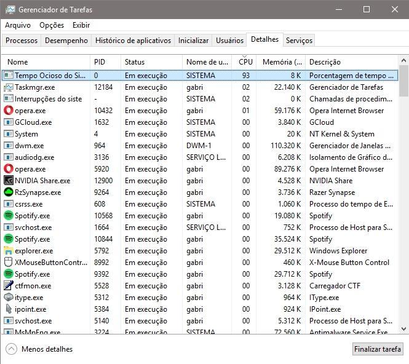Image resolution: width=409 pixels, height=364 pixels.
Task: Sort by the PID column header
Action: pos(105,62)
